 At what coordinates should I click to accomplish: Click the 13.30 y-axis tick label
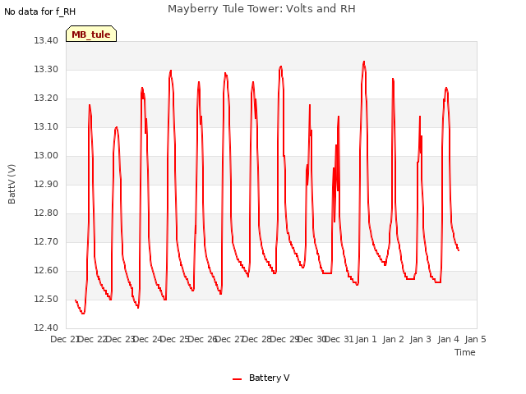[x=46, y=69]
